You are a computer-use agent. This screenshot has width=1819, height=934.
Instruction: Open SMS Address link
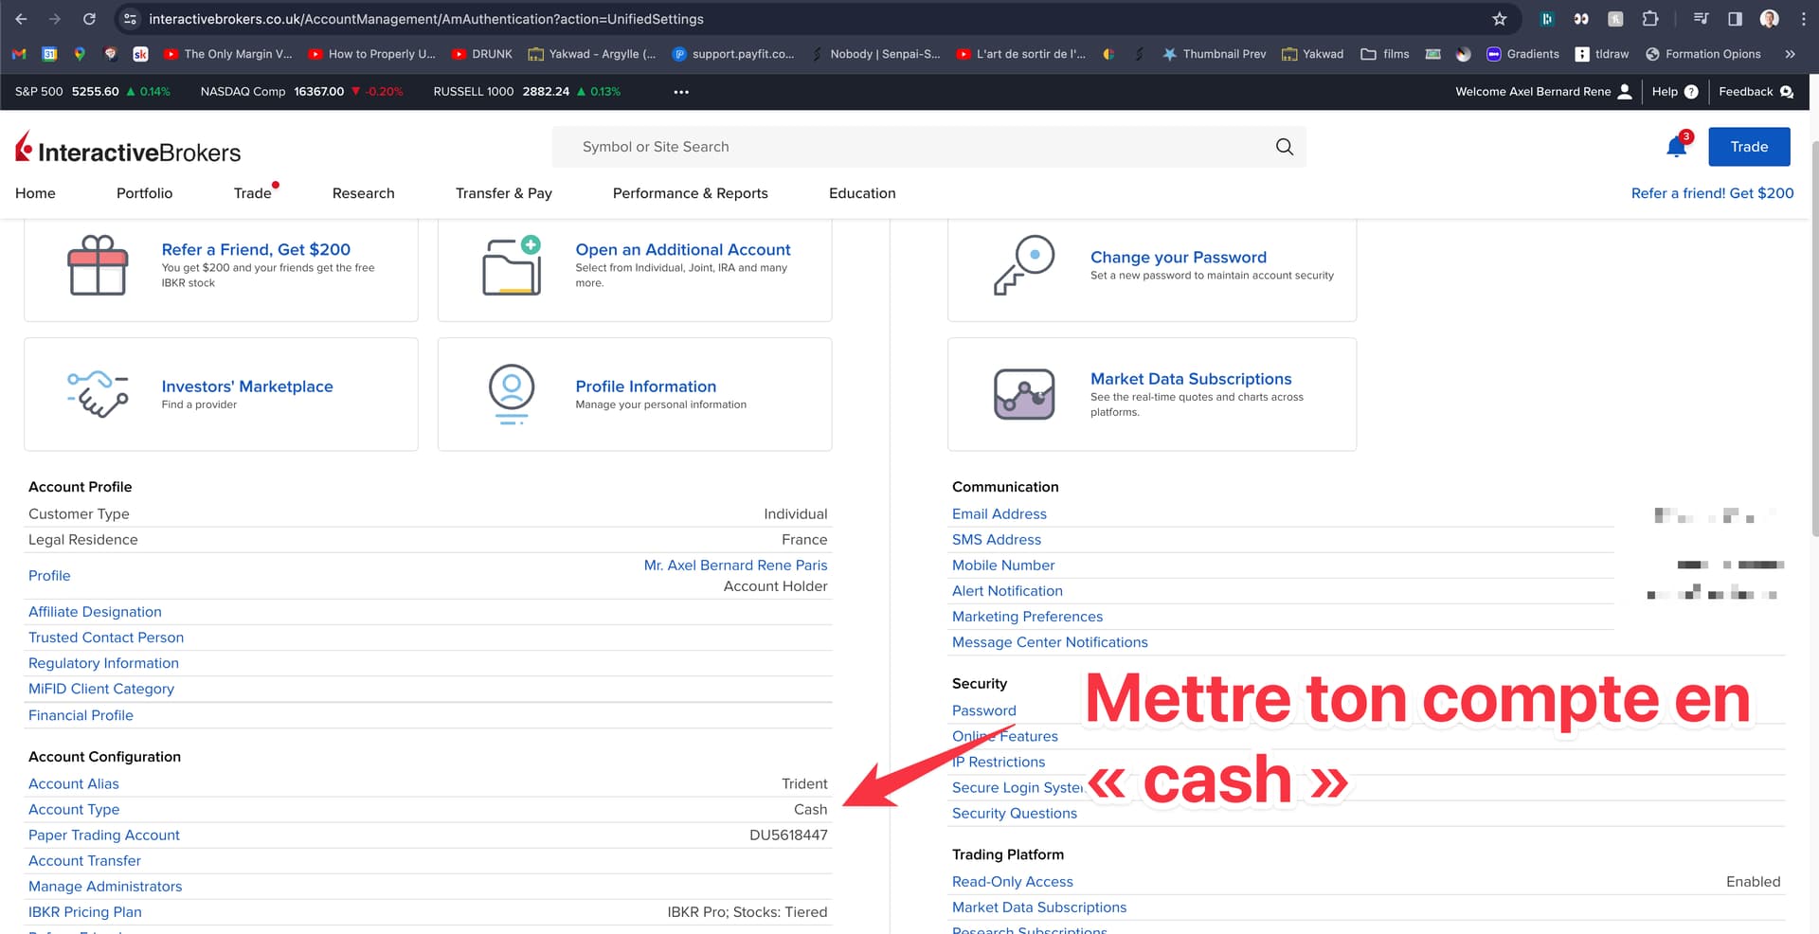pyautogui.click(x=997, y=539)
